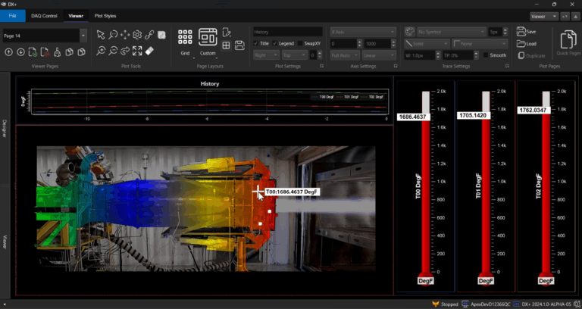Open the Plot Styles tab
Screen dimensions: 582x309
(105, 15)
